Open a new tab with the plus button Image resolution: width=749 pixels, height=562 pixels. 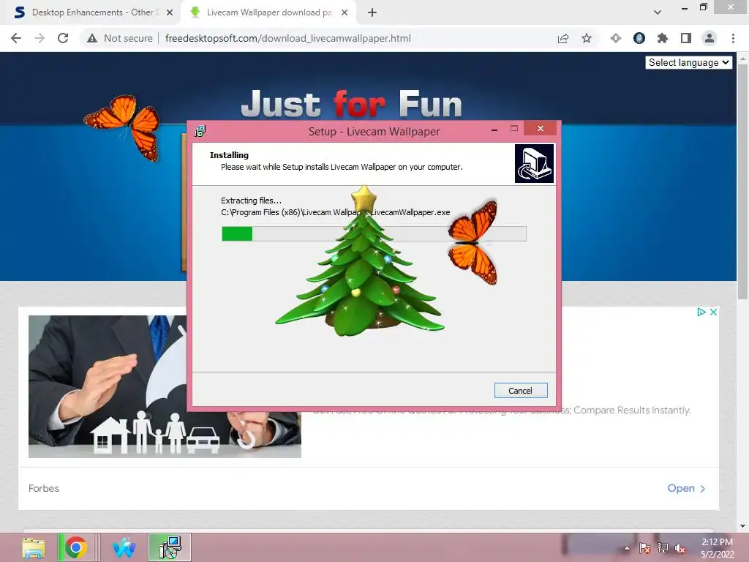pos(372,12)
